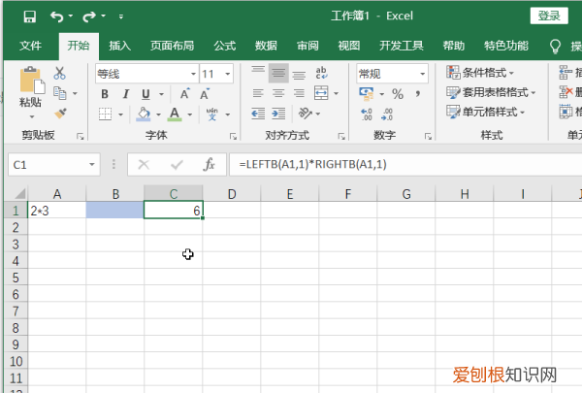Viewport: 582px width, 393px height.
Task: Open the undo history dropdown arrow
Action: coord(71,16)
